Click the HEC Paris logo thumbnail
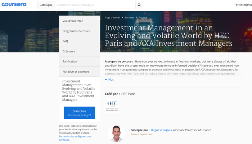Screen dimensions: 252x144 tap(112, 106)
